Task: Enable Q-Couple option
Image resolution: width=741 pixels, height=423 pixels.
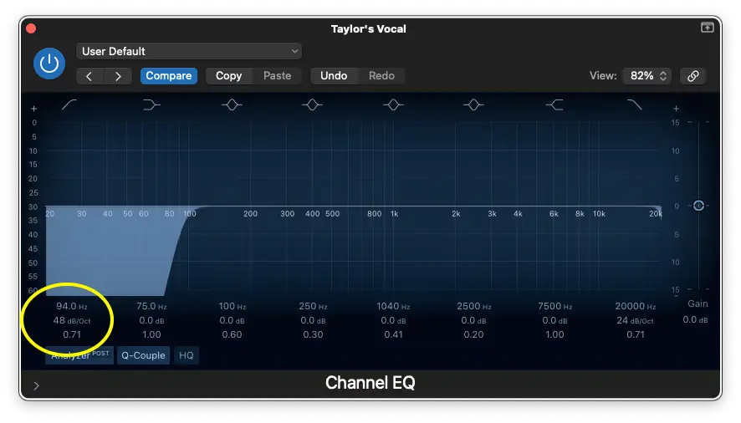Action: [143, 355]
